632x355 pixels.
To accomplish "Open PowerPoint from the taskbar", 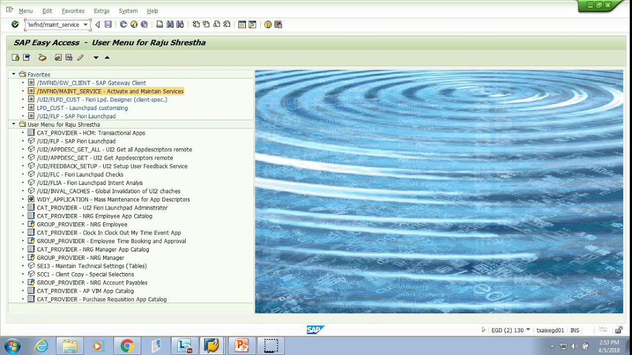I will click(x=241, y=346).
